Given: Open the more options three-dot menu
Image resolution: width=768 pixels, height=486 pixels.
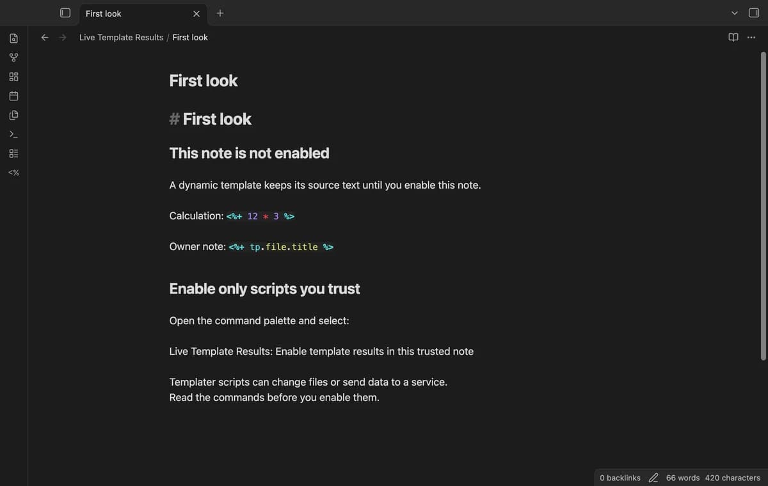Looking at the screenshot, I should click(x=751, y=37).
